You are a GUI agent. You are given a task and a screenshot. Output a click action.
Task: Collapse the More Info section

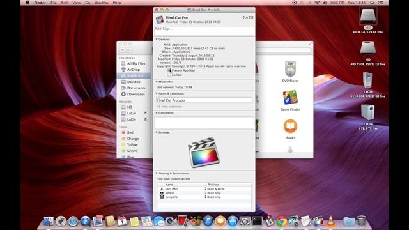[x=157, y=82]
